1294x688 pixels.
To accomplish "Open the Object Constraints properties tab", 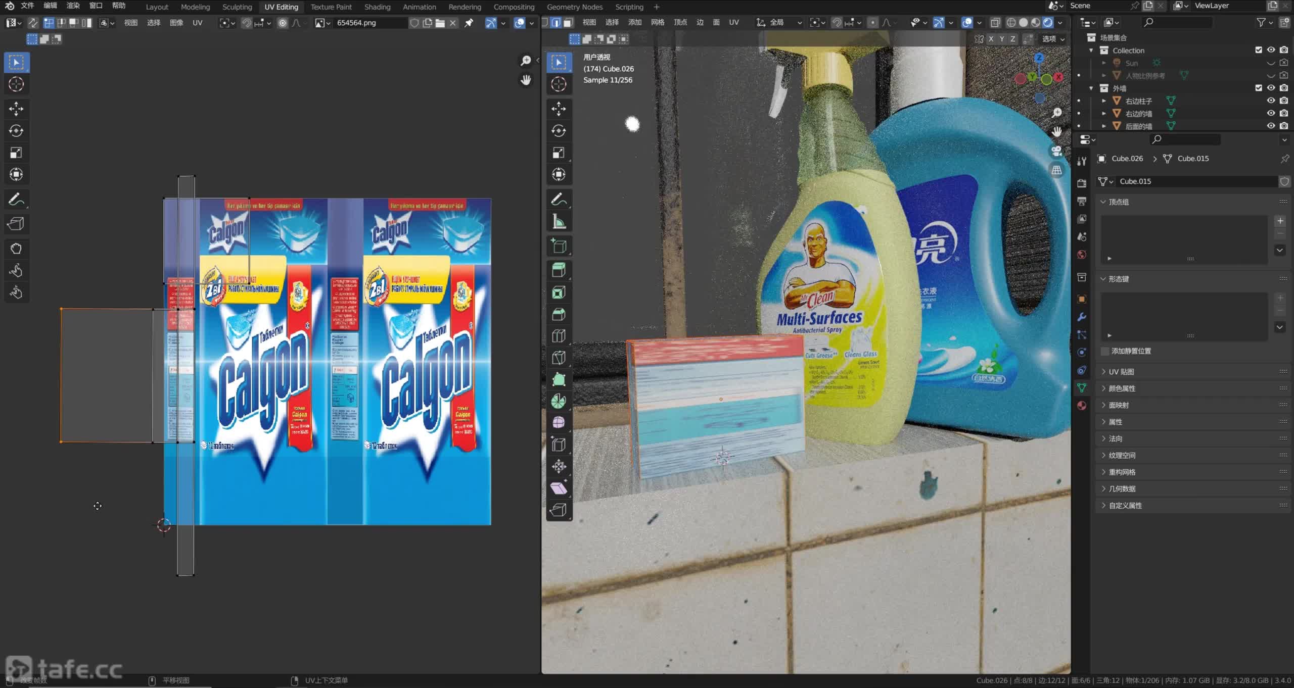I will tap(1082, 370).
